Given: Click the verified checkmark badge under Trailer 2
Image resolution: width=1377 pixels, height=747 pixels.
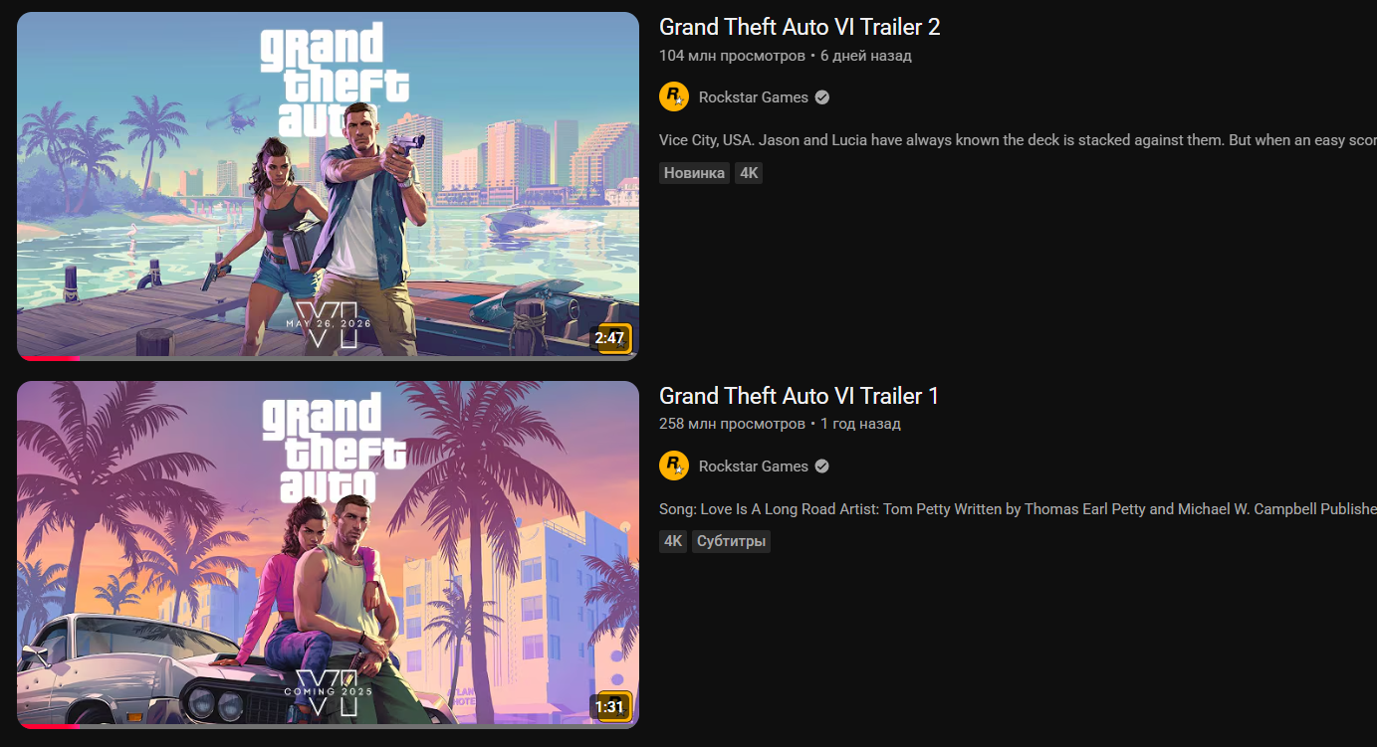Looking at the screenshot, I should 822,97.
